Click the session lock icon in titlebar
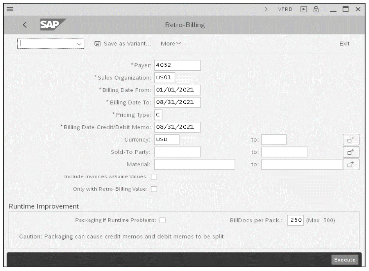Viewport: 369px width, 271px height. click(317, 9)
